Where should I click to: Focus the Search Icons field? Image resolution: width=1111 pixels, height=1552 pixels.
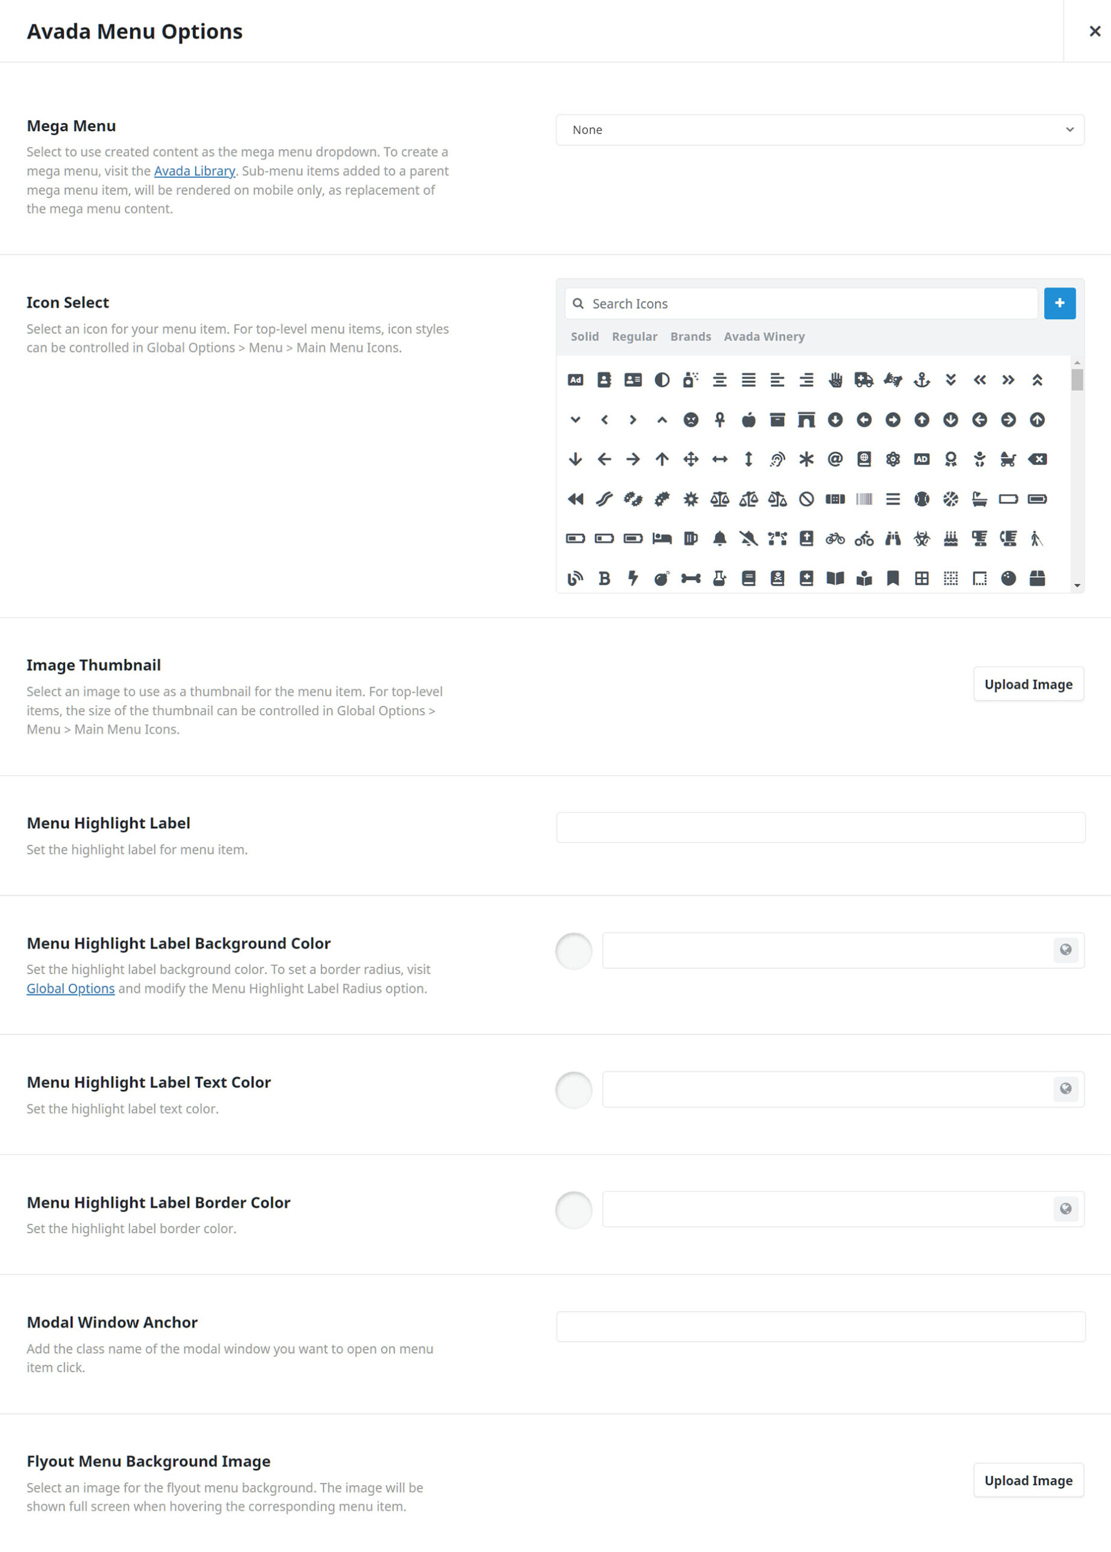[801, 303]
